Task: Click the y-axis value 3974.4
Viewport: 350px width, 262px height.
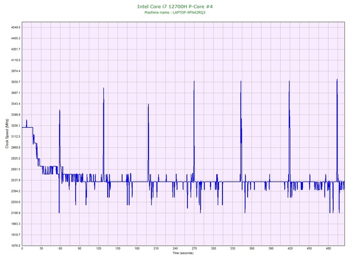Action: pyautogui.click(x=16, y=71)
